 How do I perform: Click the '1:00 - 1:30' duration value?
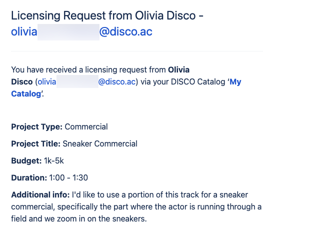click(x=68, y=177)
